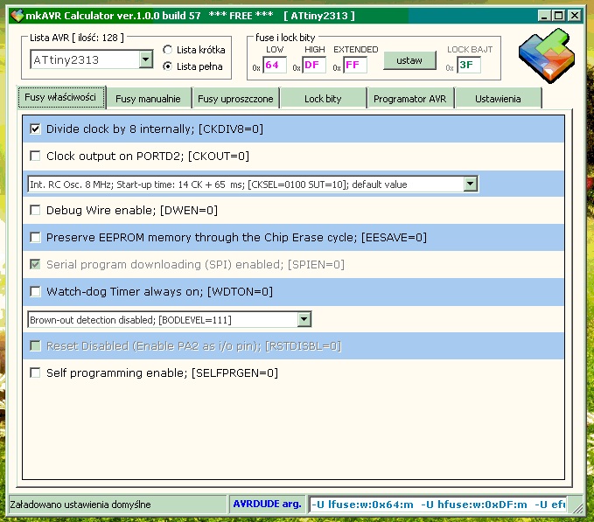Click the EXTENDED fuse field showing FF
The image size is (594, 522).
(x=355, y=65)
